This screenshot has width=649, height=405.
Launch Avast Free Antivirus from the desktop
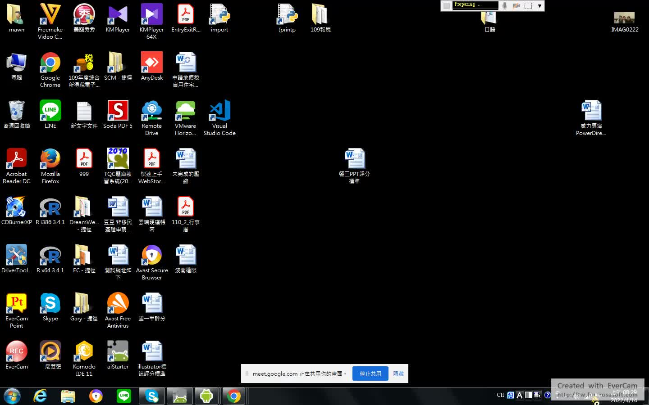(x=118, y=310)
